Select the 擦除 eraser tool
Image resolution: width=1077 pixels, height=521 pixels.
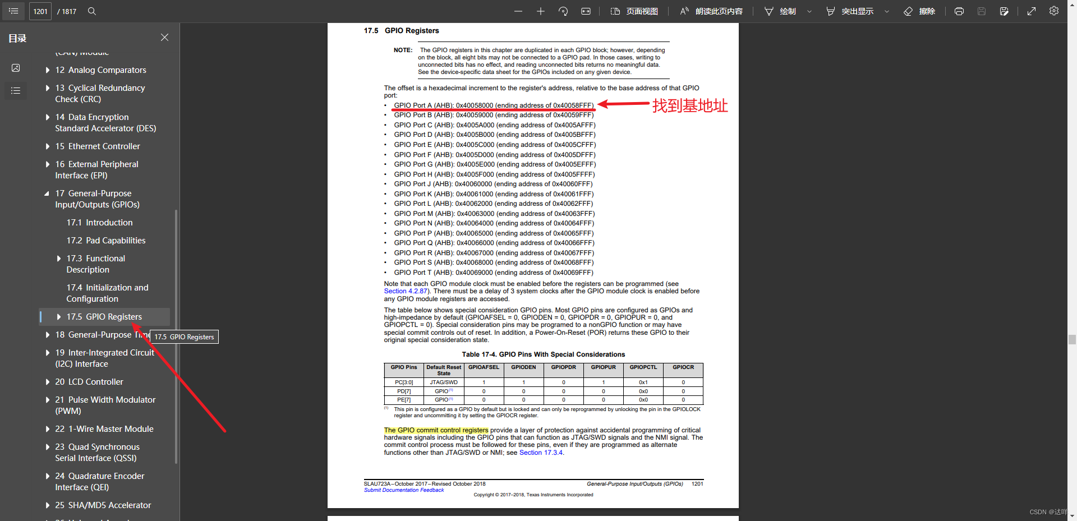pos(919,11)
